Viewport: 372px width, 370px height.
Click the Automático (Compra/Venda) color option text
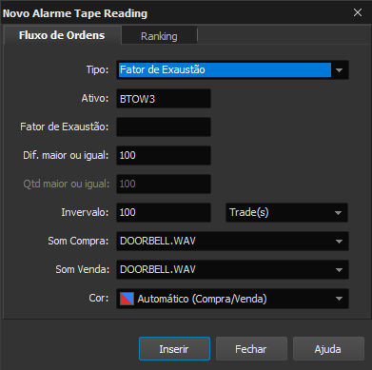[202, 299]
